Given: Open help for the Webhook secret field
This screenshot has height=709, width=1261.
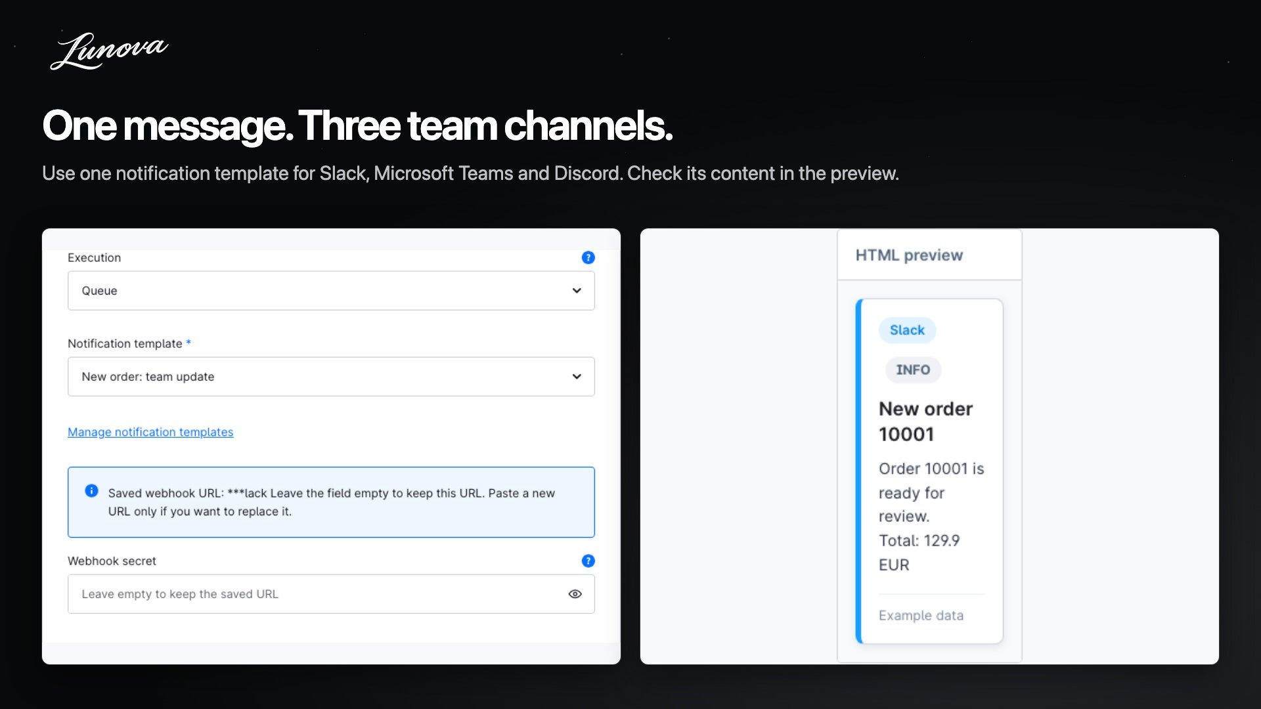Looking at the screenshot, I should pyautogui.click(x=588, y=561).
